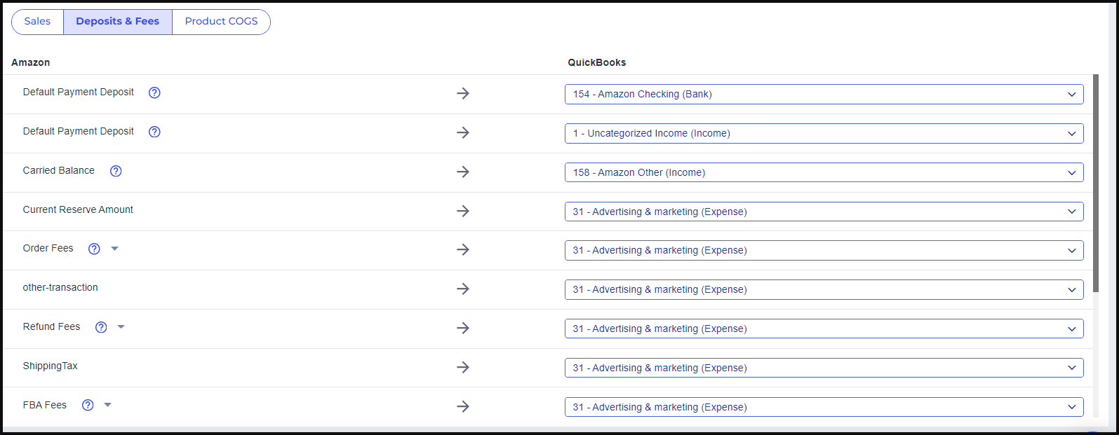Click the arrow icon in the ShippingTax row
This screenshot has height=435, width=1119.
[x=462, y=367]
